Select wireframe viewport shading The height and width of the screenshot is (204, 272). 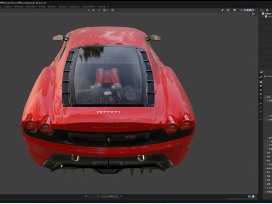[245, 10]
